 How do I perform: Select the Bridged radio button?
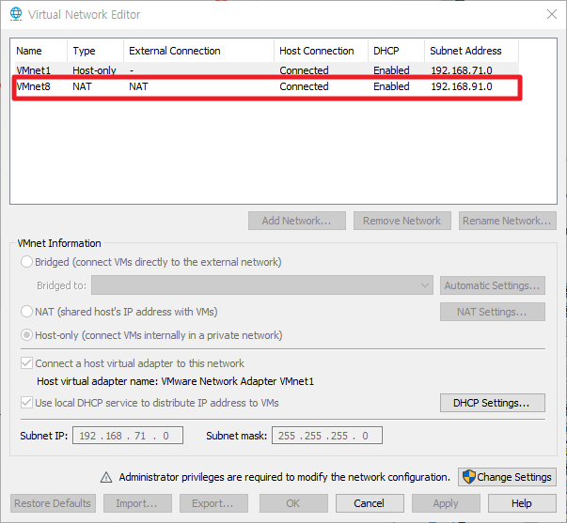point(26,262)
